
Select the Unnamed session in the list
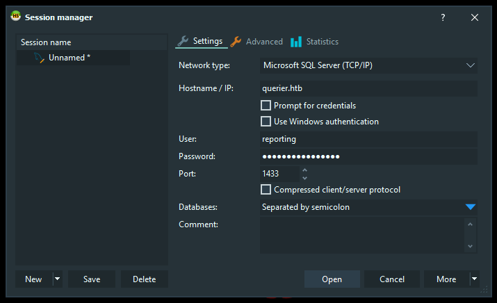pos(70,58)
